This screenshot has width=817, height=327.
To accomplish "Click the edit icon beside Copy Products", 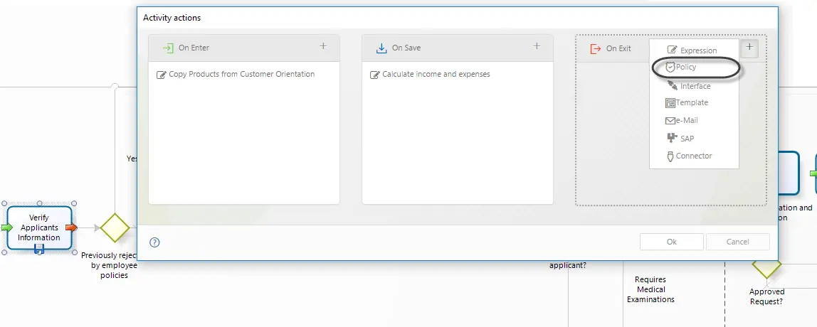I will tap(161, 75).
